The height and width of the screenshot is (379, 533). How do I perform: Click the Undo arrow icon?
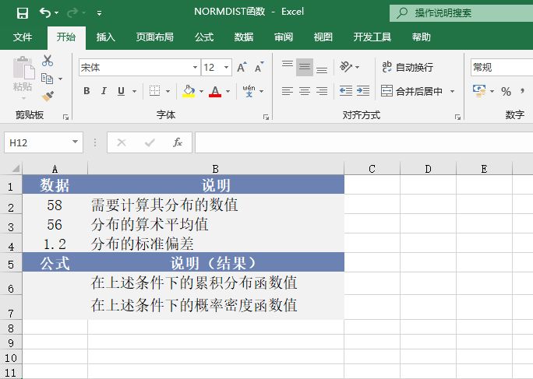[44, 12]
